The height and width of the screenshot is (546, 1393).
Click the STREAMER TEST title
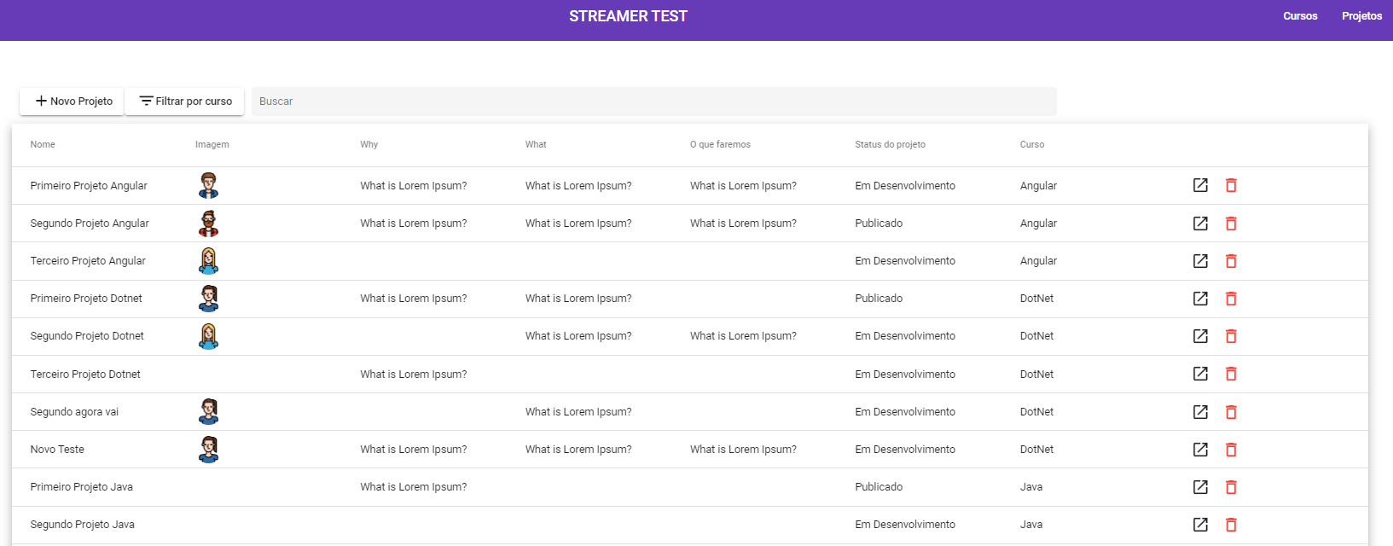pos(628,16)
